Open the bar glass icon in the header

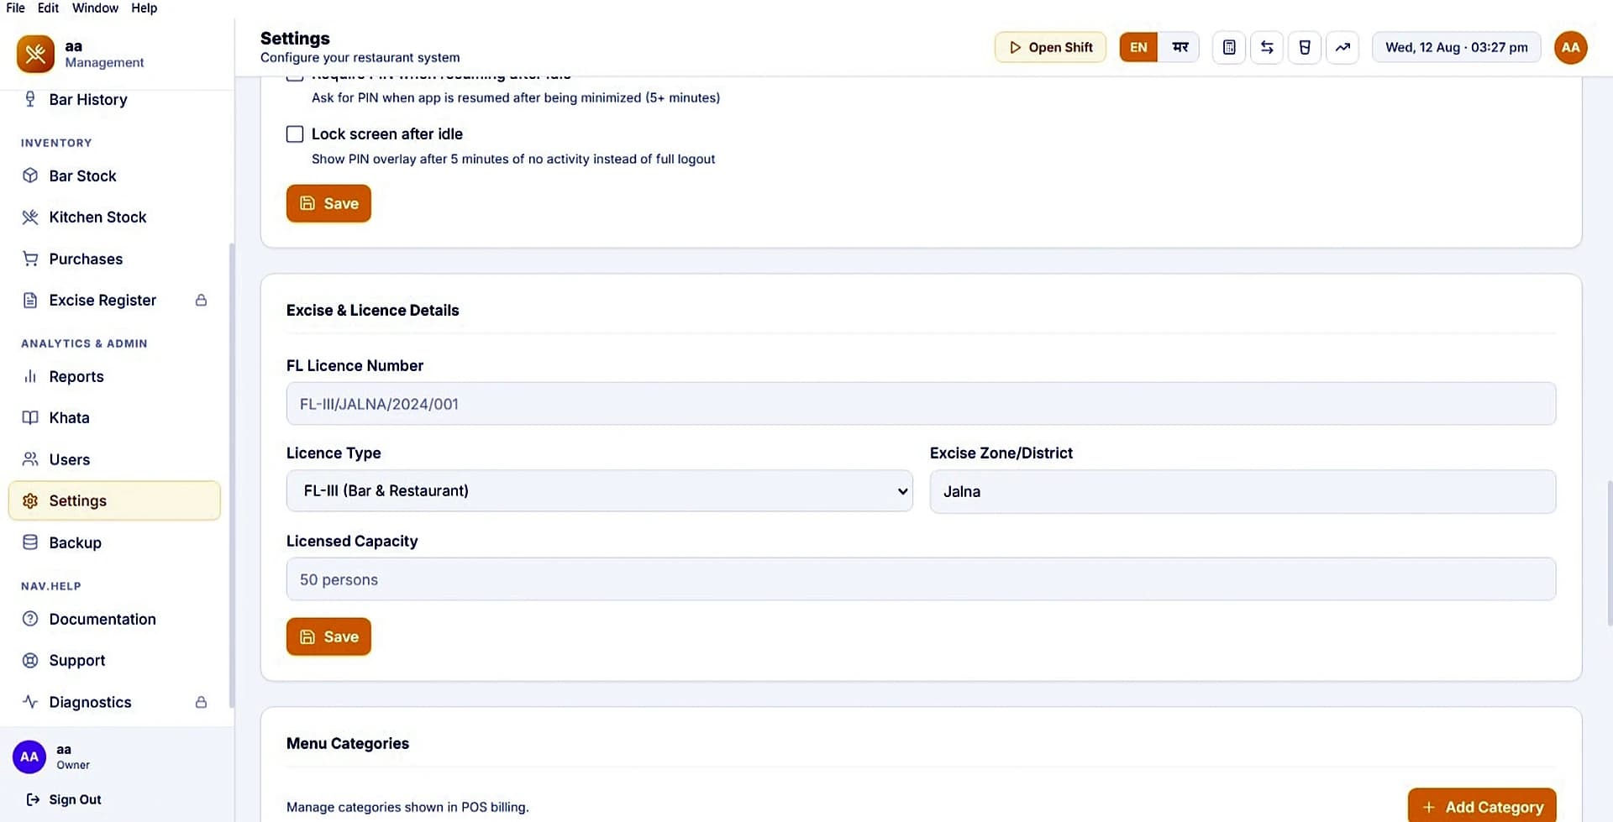(x=1305, y=47)
